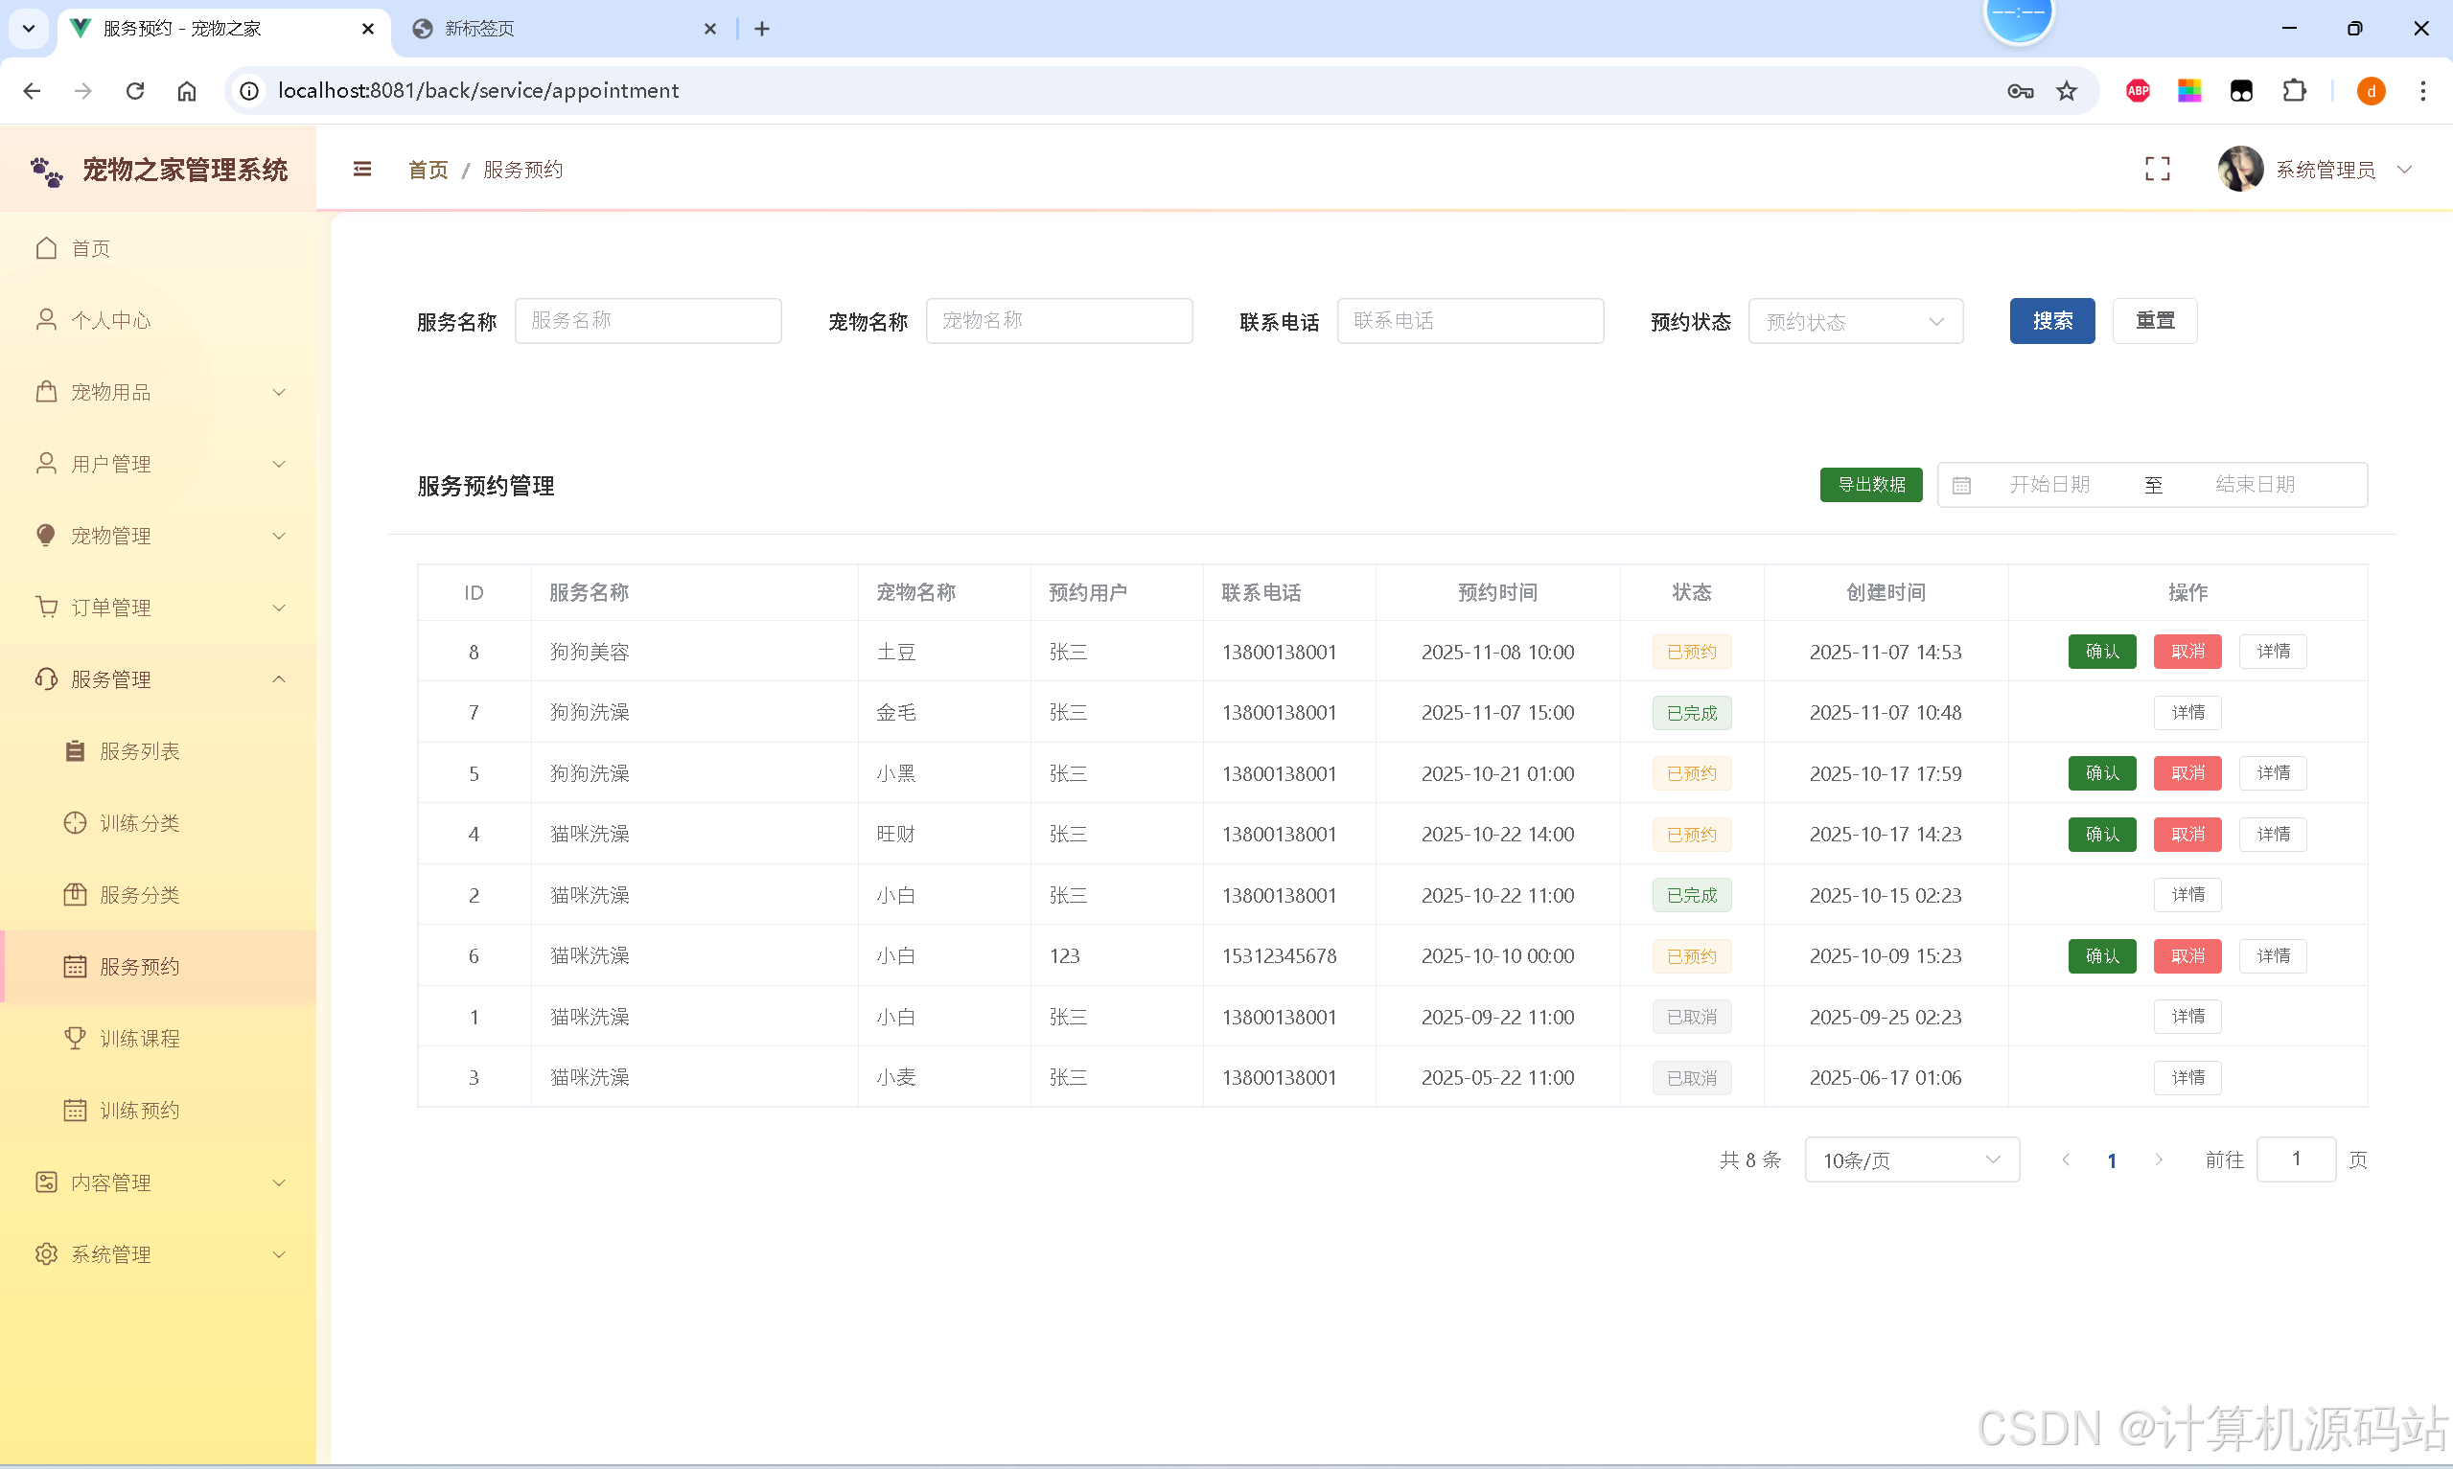Expand the 宠物管理 sidebar menu

(x=158, y=536)
